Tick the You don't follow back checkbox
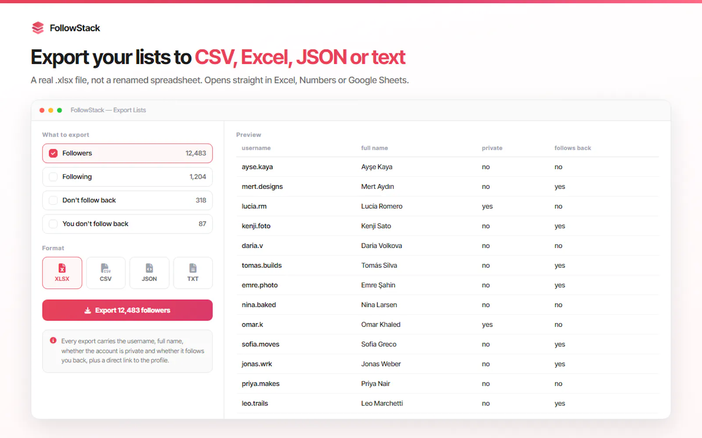 (x=53, y=224)
